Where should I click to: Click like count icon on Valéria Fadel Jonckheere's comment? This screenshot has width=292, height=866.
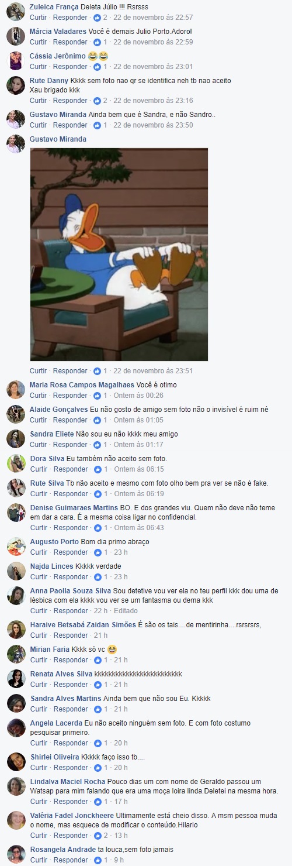[x=97, y=836]
